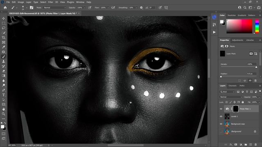Open the Brush Preset picker arrow
The width and height of the screenshot is (262, 147).
point(26,8)
